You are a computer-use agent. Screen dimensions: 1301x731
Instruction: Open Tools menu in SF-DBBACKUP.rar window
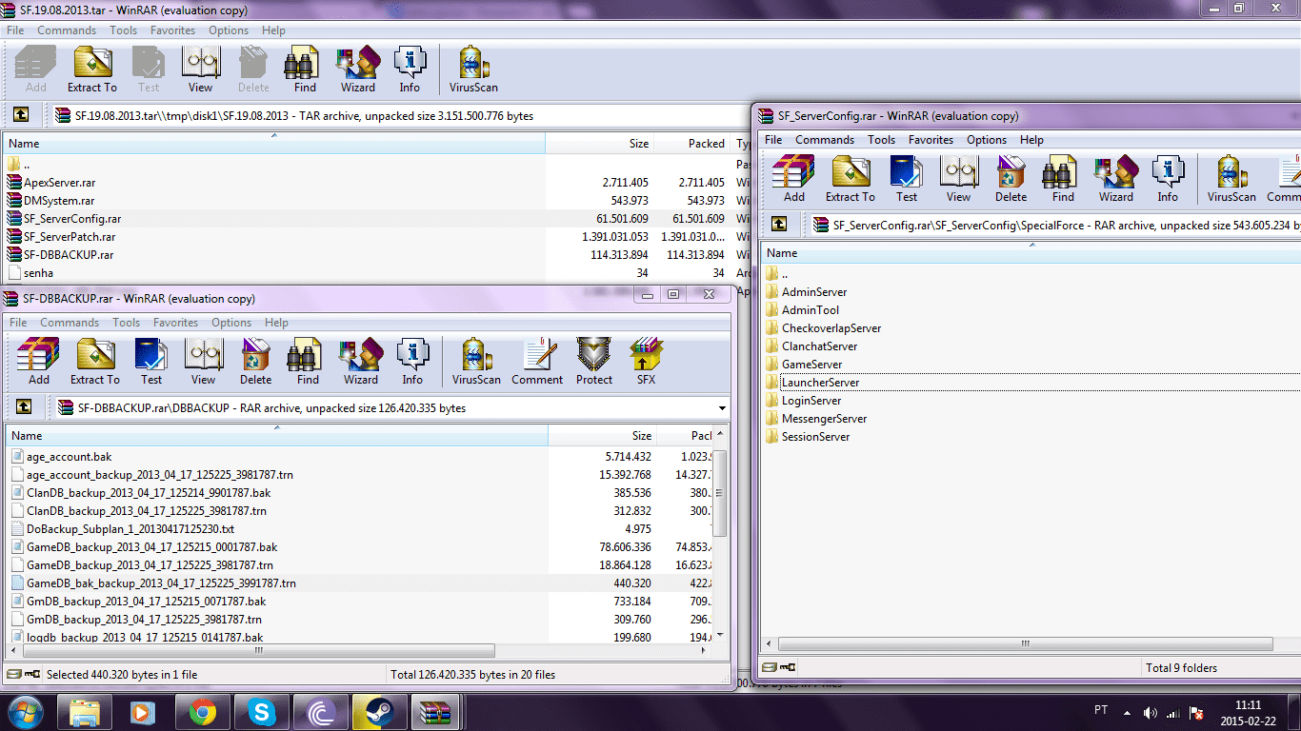(126, 323)
